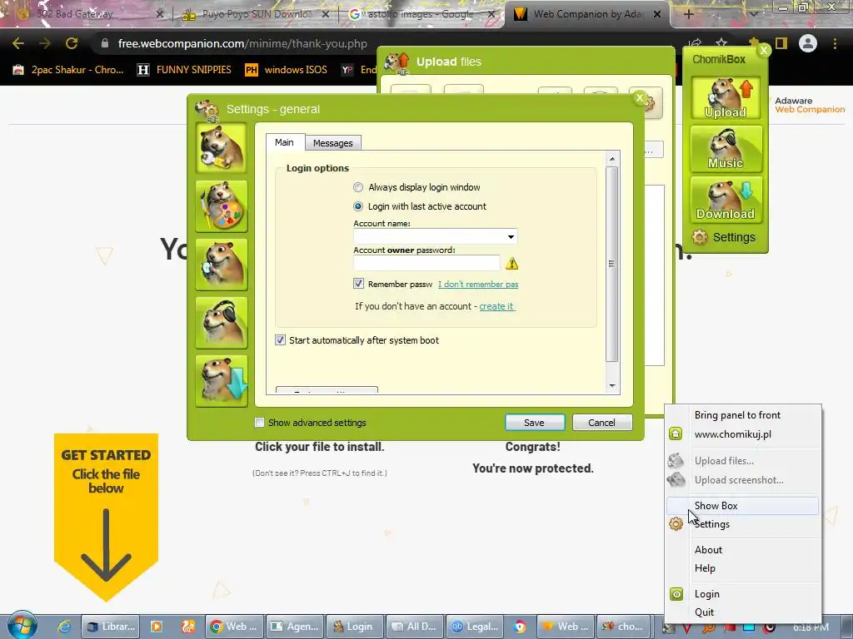853x639 pixels.
Task: Click the Music button in ChomikBox panel
Action: point(726,149)
